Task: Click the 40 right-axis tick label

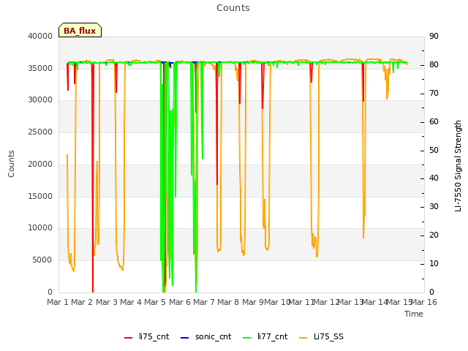Action: tap(434, 178)
